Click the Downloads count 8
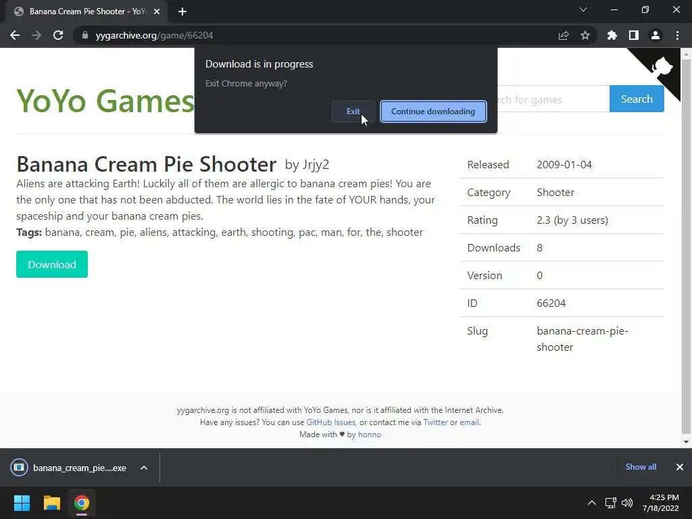This screenshot has width=692, height=519. [540, 247]
